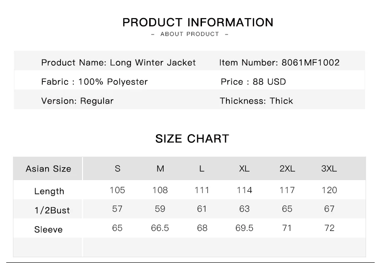This screenshot has height=263, width=379.
Task: Click the Price: 88 USD text
Action: [253, 82]
